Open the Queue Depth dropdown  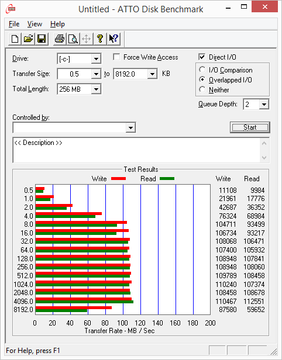264,105
